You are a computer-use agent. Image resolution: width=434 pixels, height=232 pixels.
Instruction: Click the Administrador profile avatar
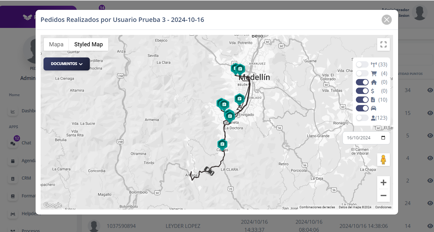click(420, 13)
